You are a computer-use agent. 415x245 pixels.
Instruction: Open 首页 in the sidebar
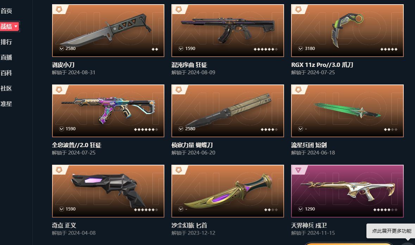click(6, 11)
